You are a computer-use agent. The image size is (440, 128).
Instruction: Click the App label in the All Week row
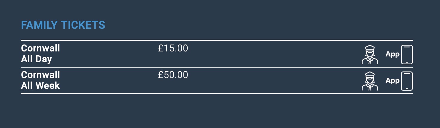tap(392, 81)
